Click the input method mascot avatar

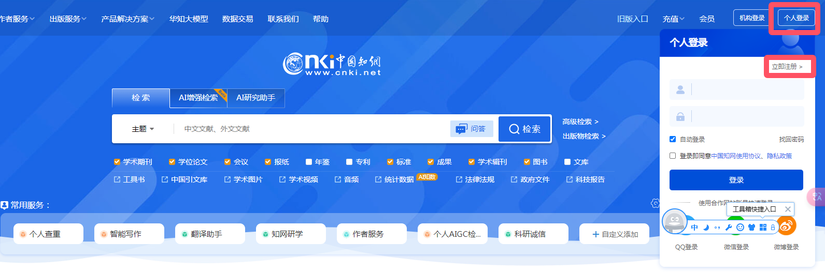click(675, 221)
